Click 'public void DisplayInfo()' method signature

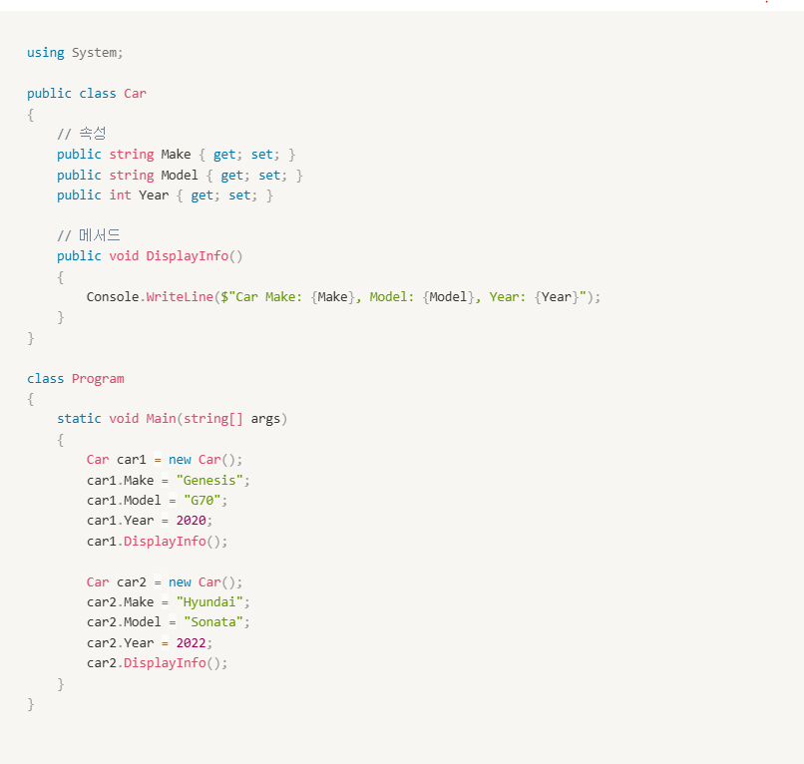150,256
